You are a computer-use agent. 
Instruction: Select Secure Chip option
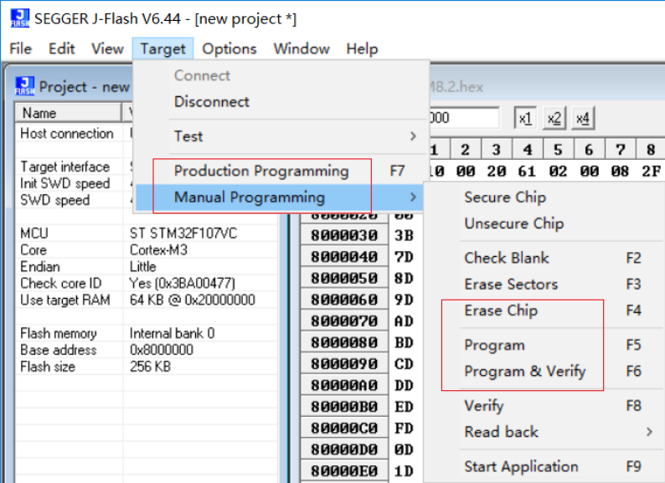(x=505, y=198)
